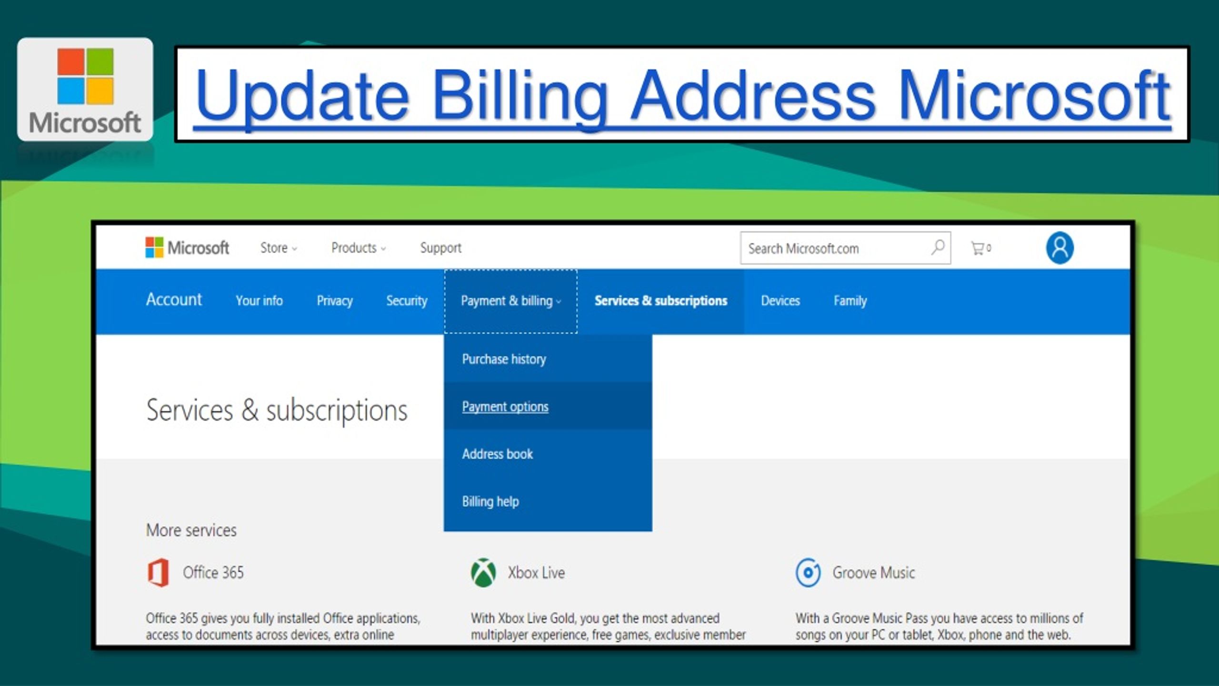Click the Xbox Live Gold description text

point(608,626)
